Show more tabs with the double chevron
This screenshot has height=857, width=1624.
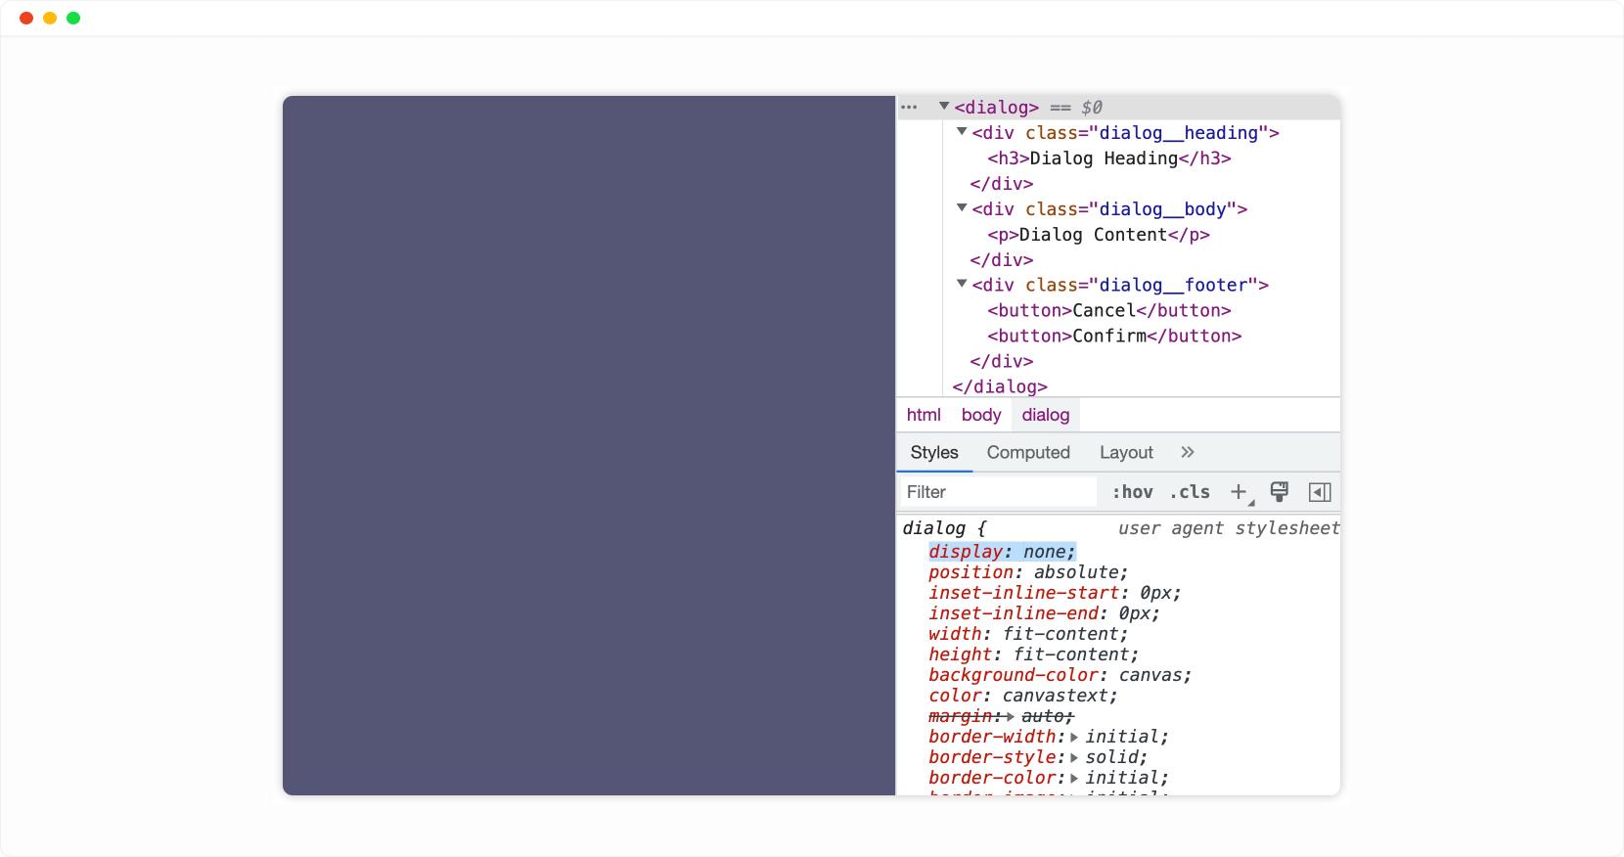coord(1188,452)
